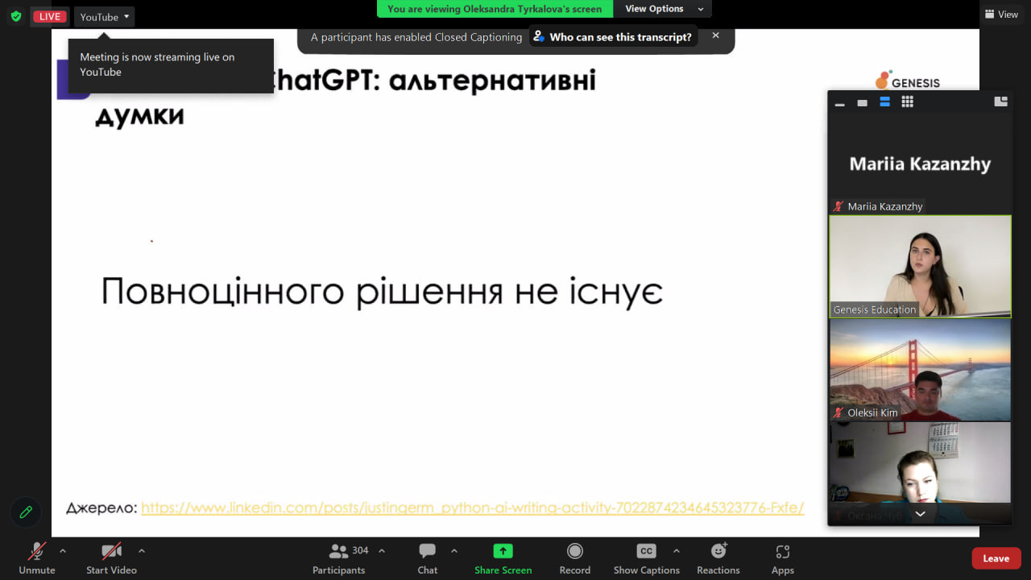Click the word 'Джерело:' on the slide
Viewport: 1031px width, 580px height.
point(101,508)
